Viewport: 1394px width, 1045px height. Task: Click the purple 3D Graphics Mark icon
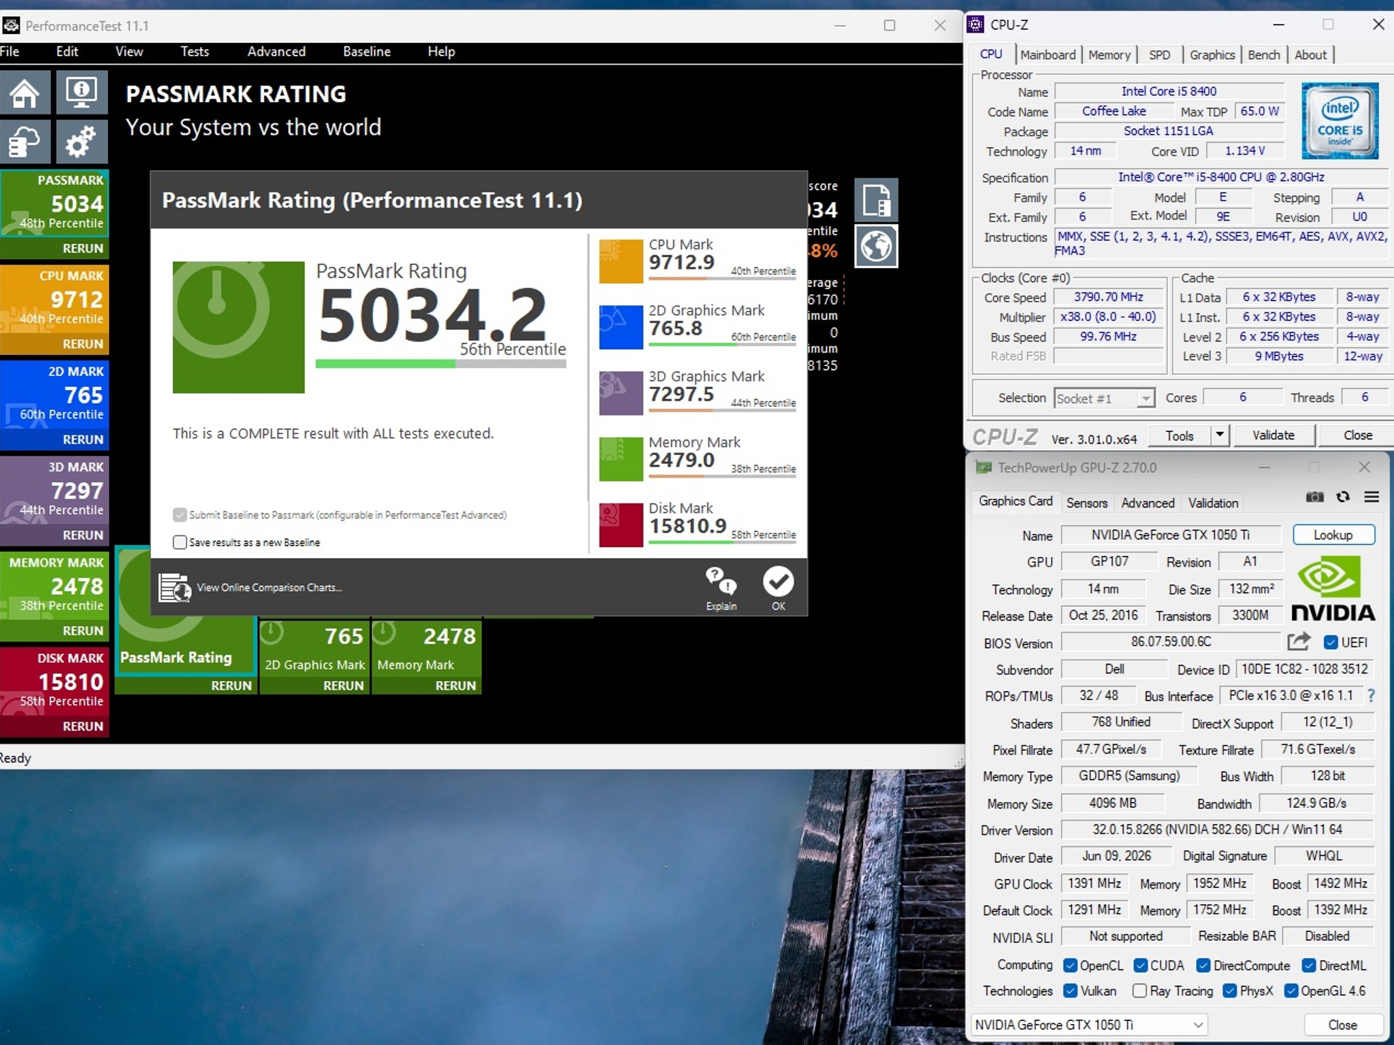(x=621, y=393)
